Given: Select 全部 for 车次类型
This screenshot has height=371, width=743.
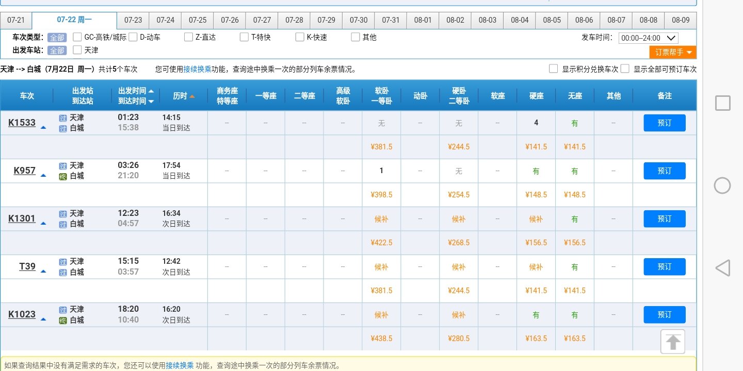Looking at the screenshot, I should coord(57,38).
